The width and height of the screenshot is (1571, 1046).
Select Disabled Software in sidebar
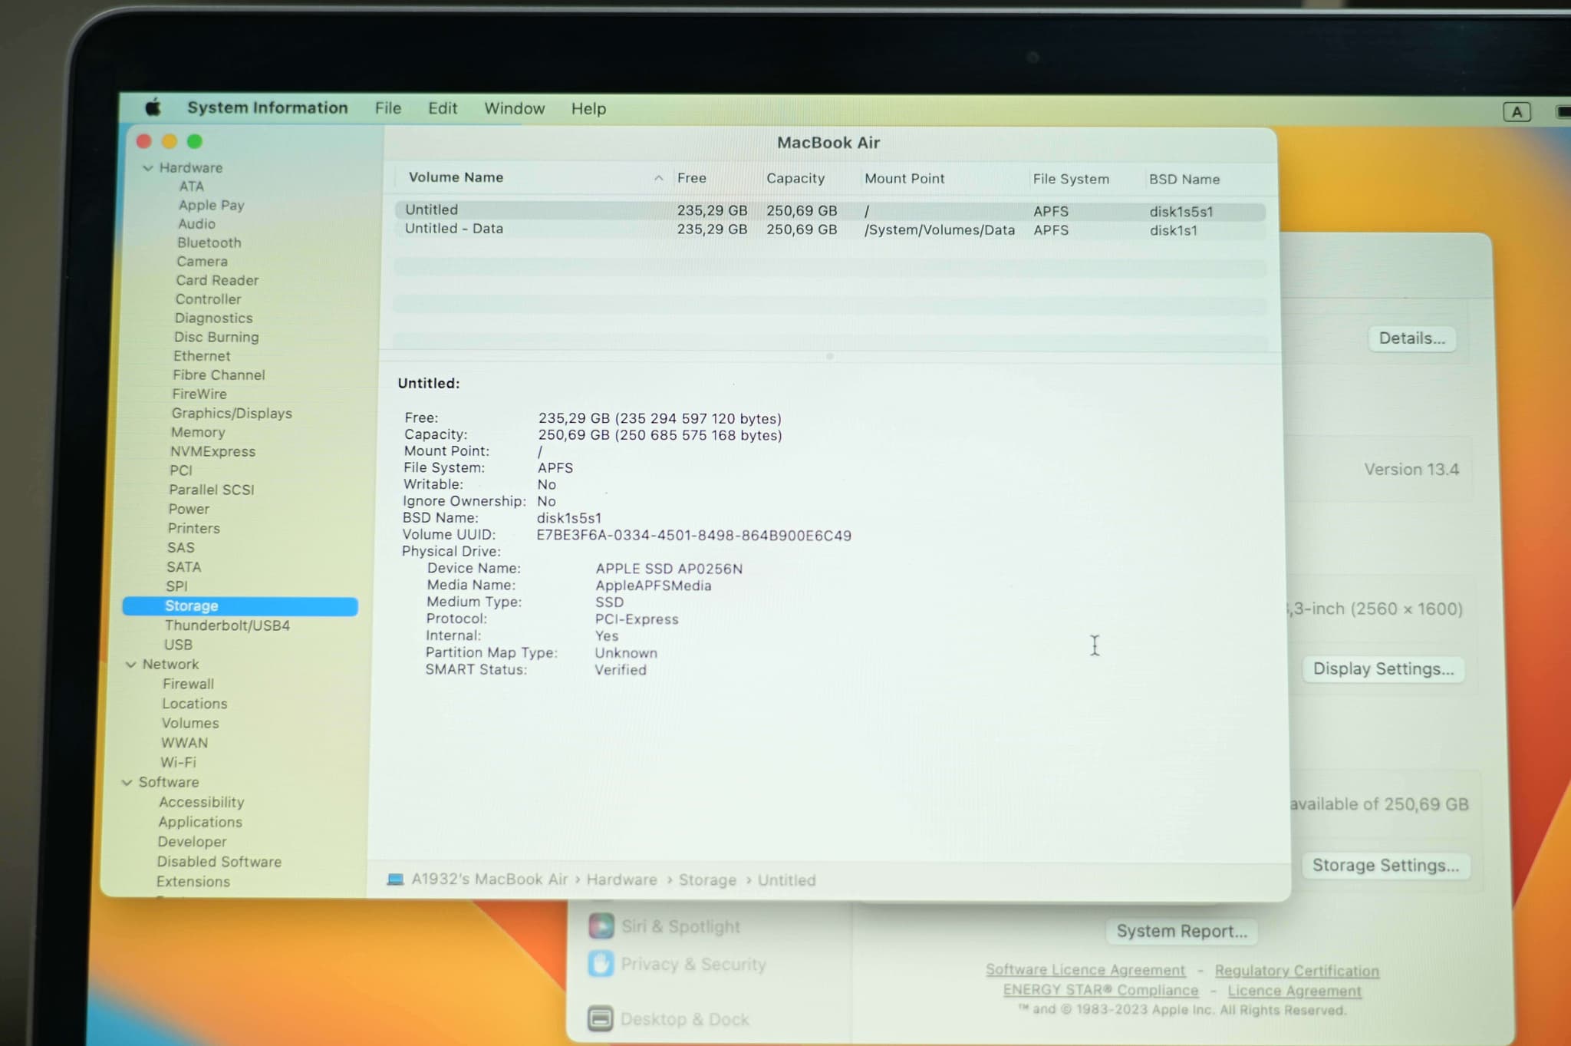tap(219, 862)
